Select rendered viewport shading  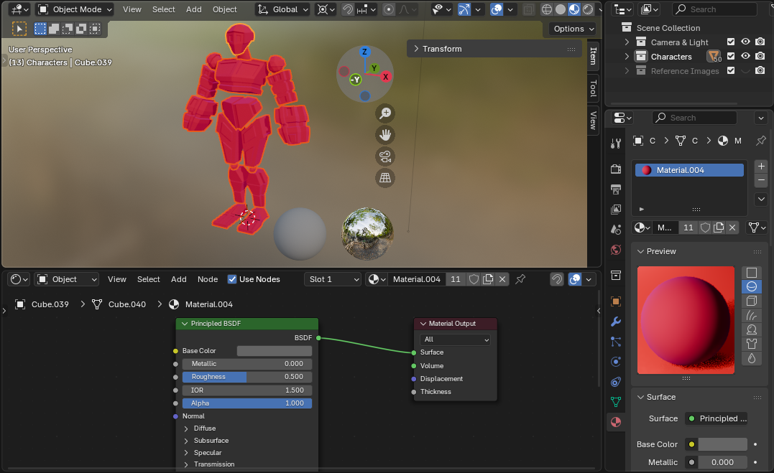(x=588, y=9)
